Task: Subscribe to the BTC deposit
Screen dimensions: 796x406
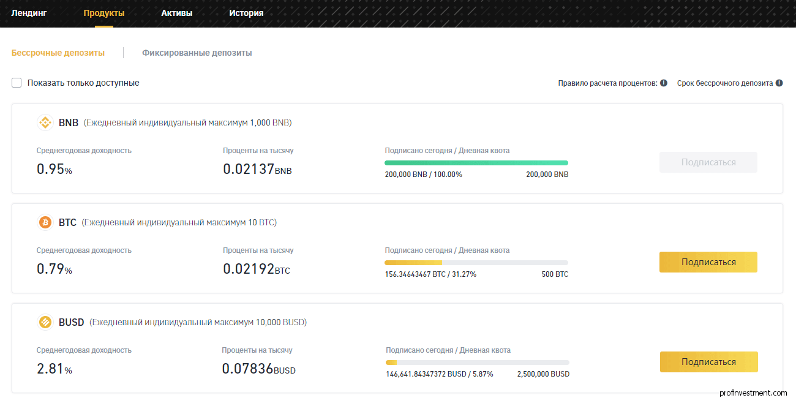Action: 708,262
